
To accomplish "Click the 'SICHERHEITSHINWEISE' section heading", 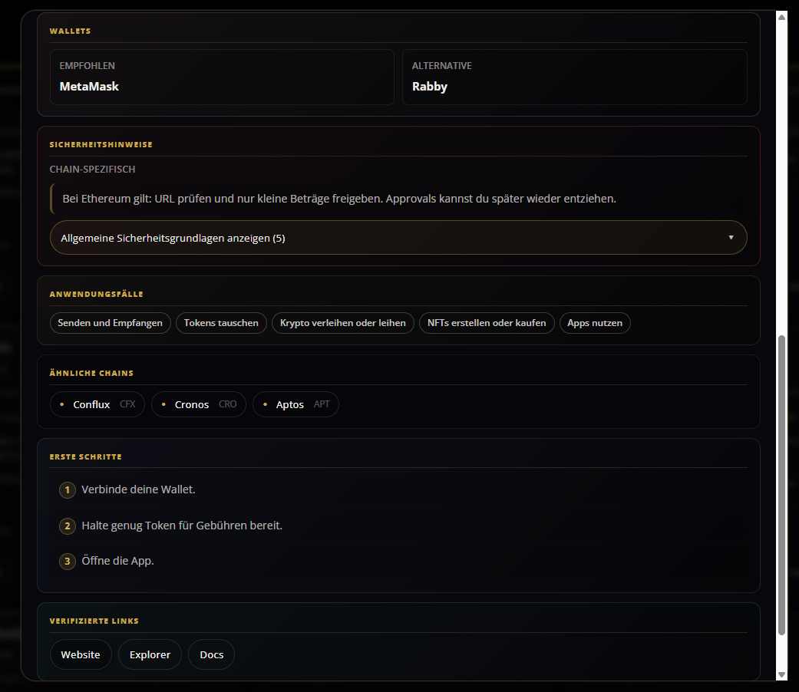I will [101, 144].
